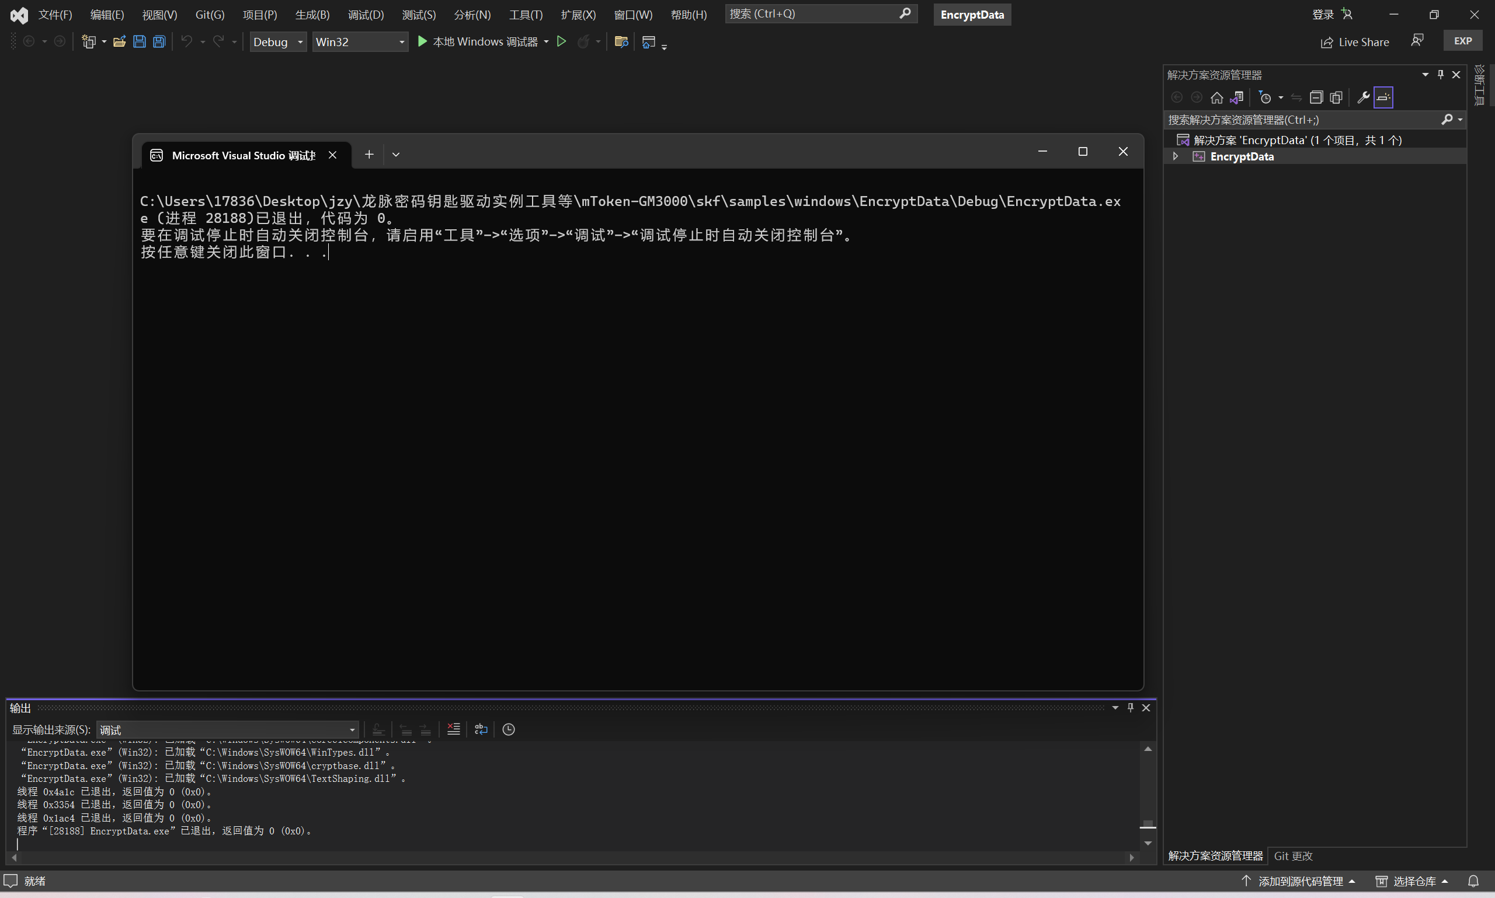This screenshot has height=898, width=1495.
Task: Click Collapse All icon in Solution Explorer
Action: click(1316, 97)
